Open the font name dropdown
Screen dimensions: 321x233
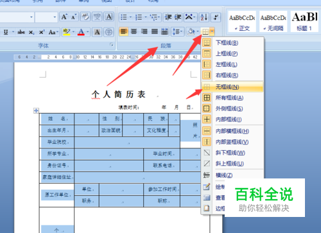tap(31, 17)
